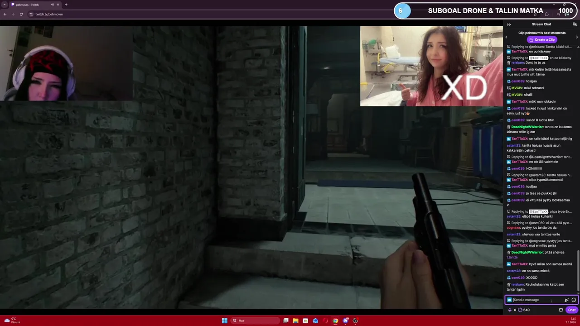This screenshot has height=326, width=580.
Task: Switch to Chrome in the taskbar
Action: point(335,321)
